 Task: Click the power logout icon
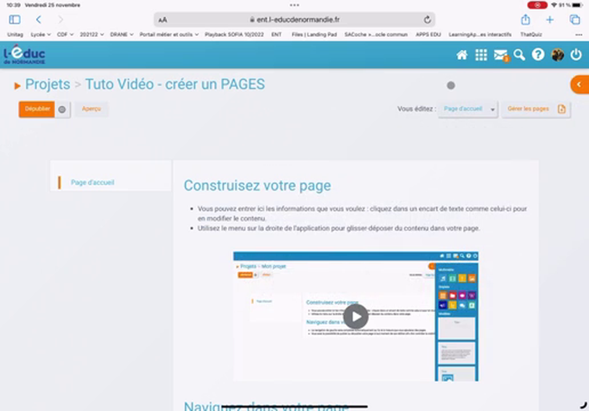[x=576, y=54]
